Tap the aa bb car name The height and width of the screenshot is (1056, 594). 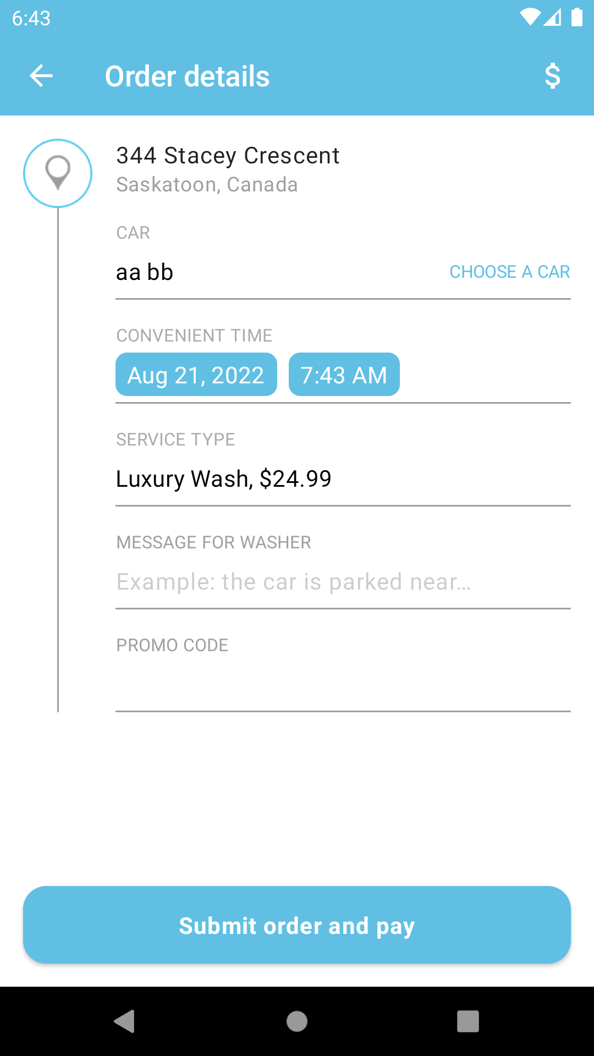pyautogui.click(x=145, y=272)
